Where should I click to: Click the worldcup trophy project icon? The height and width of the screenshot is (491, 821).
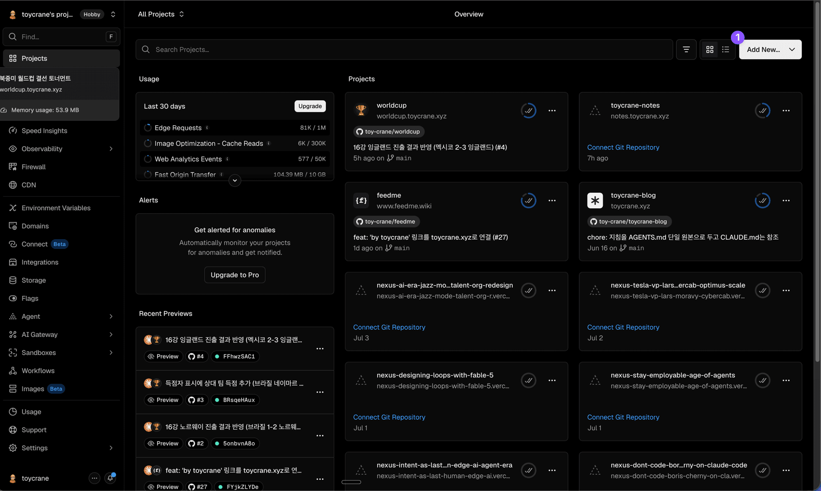tap(361, 111)
